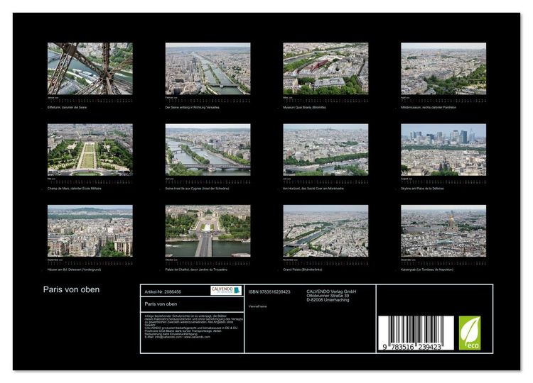Click the December calendar day strip
This screenshot has height=383, width=533.
coord(443,263)
